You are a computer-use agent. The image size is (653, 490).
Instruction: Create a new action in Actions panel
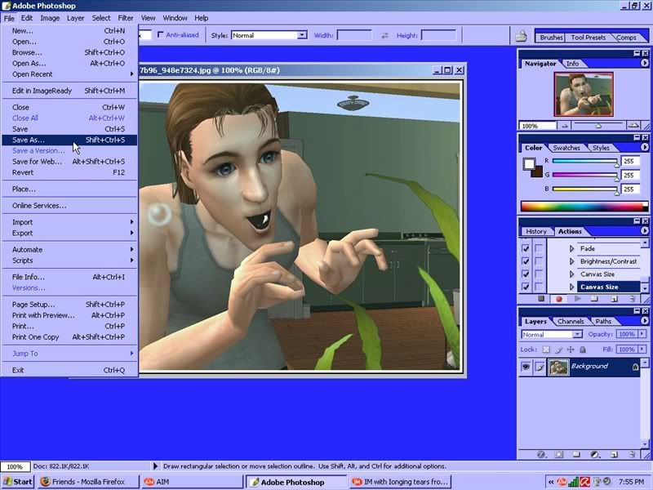tap(614, 299)
